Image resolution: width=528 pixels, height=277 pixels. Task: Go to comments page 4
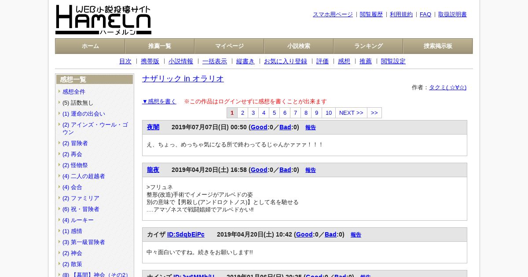264,113
